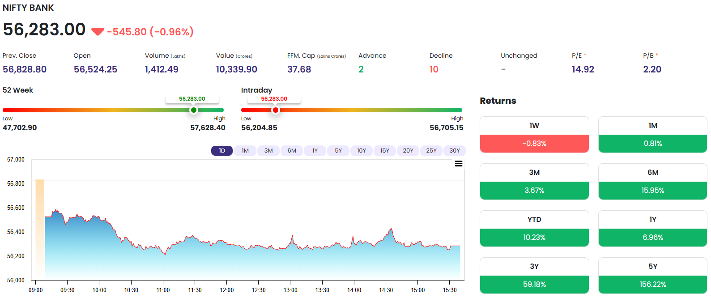Open the 5Y returns card showing 156.22%

coord(653,276)
